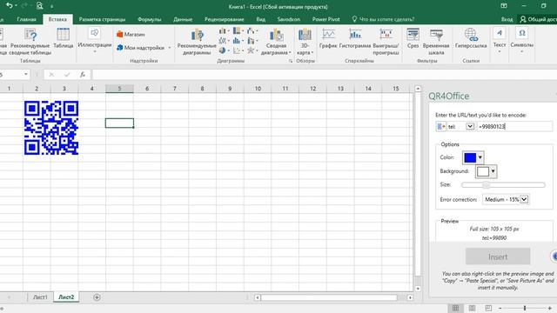Insert a Win/Loss sparkline (Выигрыш/проигрыш)
The height and width of the screenshot is (313, 557).
tap(386, 42)
